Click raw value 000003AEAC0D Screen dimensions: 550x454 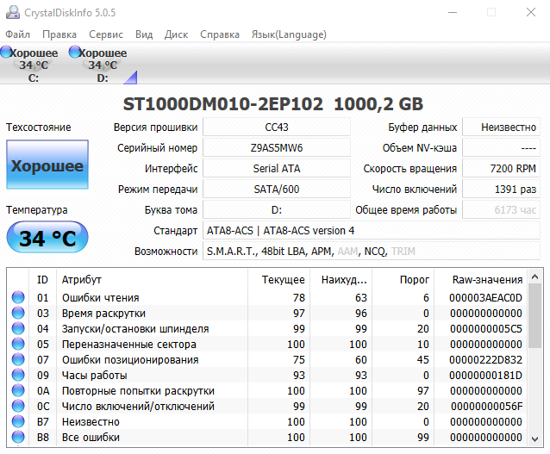click(x=485, y=297)
